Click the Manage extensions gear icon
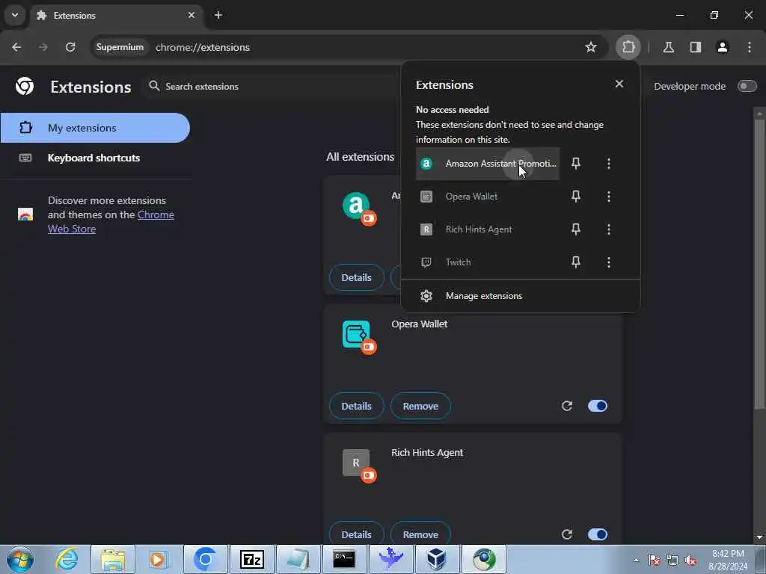Screen dimensions: 766x574 426,296
